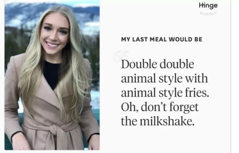
Task: Click the 'the milkshake.' text line
Action: click(x=158, y=121)
